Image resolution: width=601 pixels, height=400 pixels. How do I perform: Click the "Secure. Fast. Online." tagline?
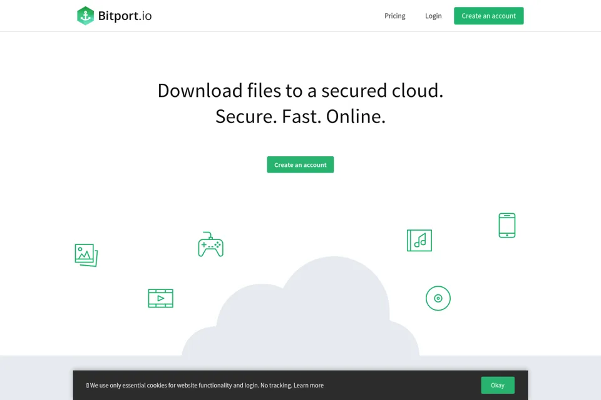tap(300, 116)
